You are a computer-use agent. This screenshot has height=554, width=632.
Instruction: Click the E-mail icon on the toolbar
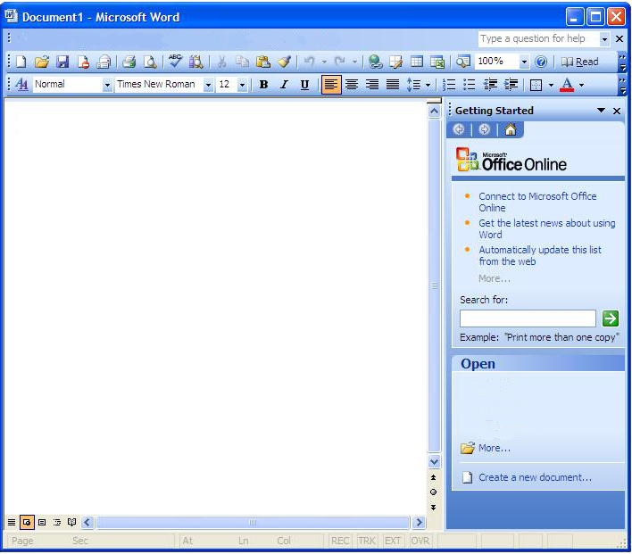(x=104, y=62)
